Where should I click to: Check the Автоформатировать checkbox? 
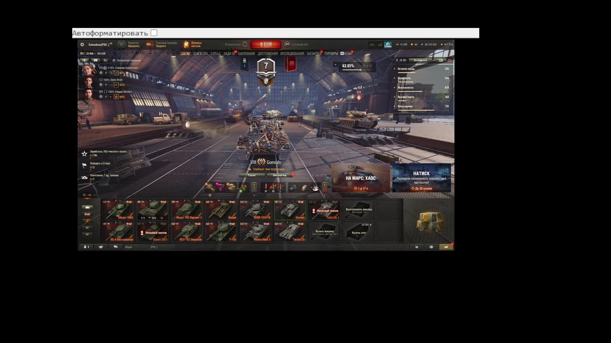tap(154, 33)
